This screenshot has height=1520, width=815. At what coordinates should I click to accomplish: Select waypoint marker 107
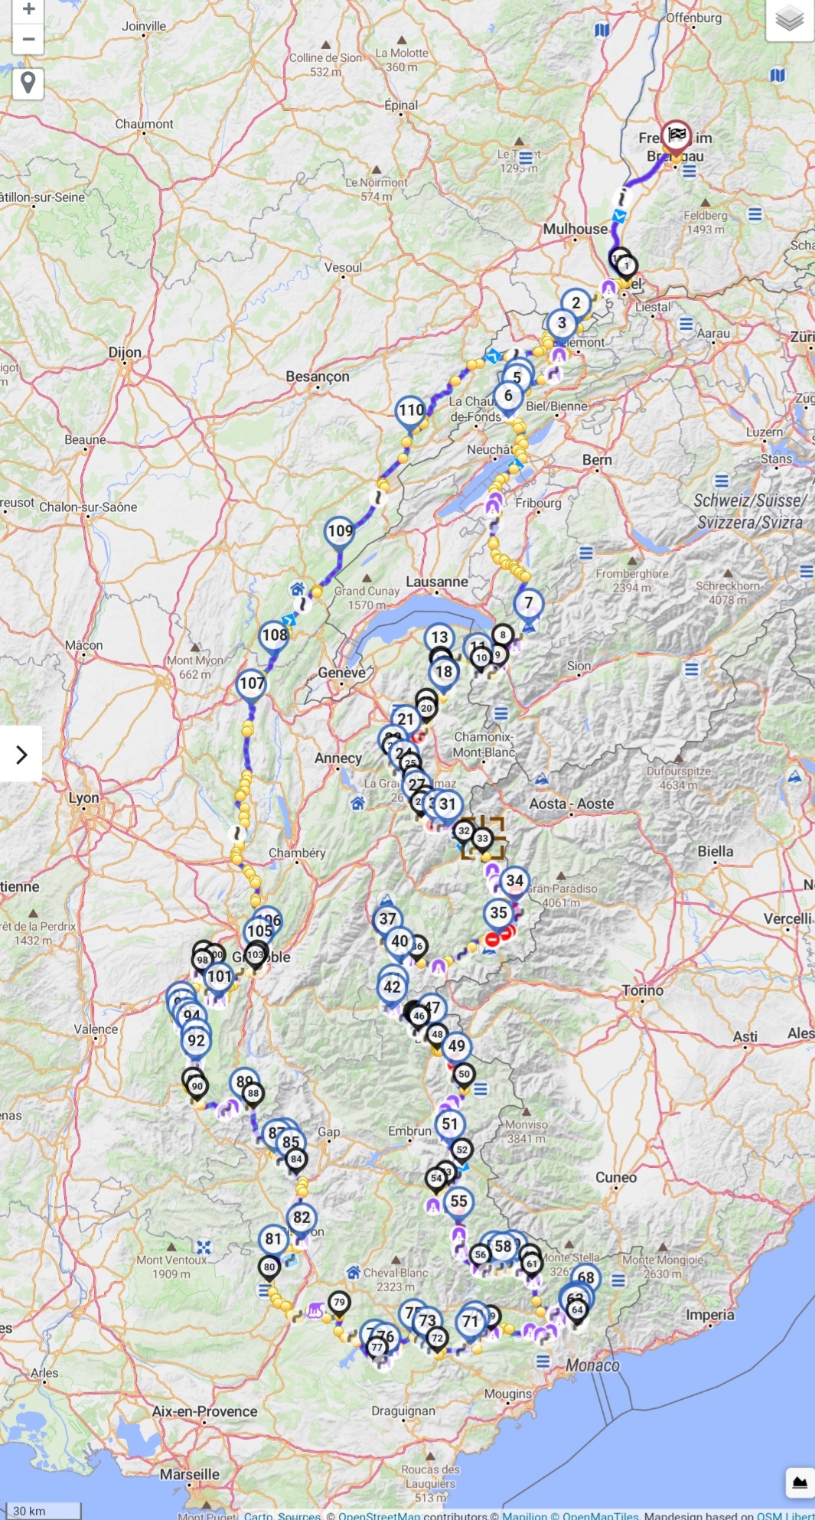[x=252, y=684]
